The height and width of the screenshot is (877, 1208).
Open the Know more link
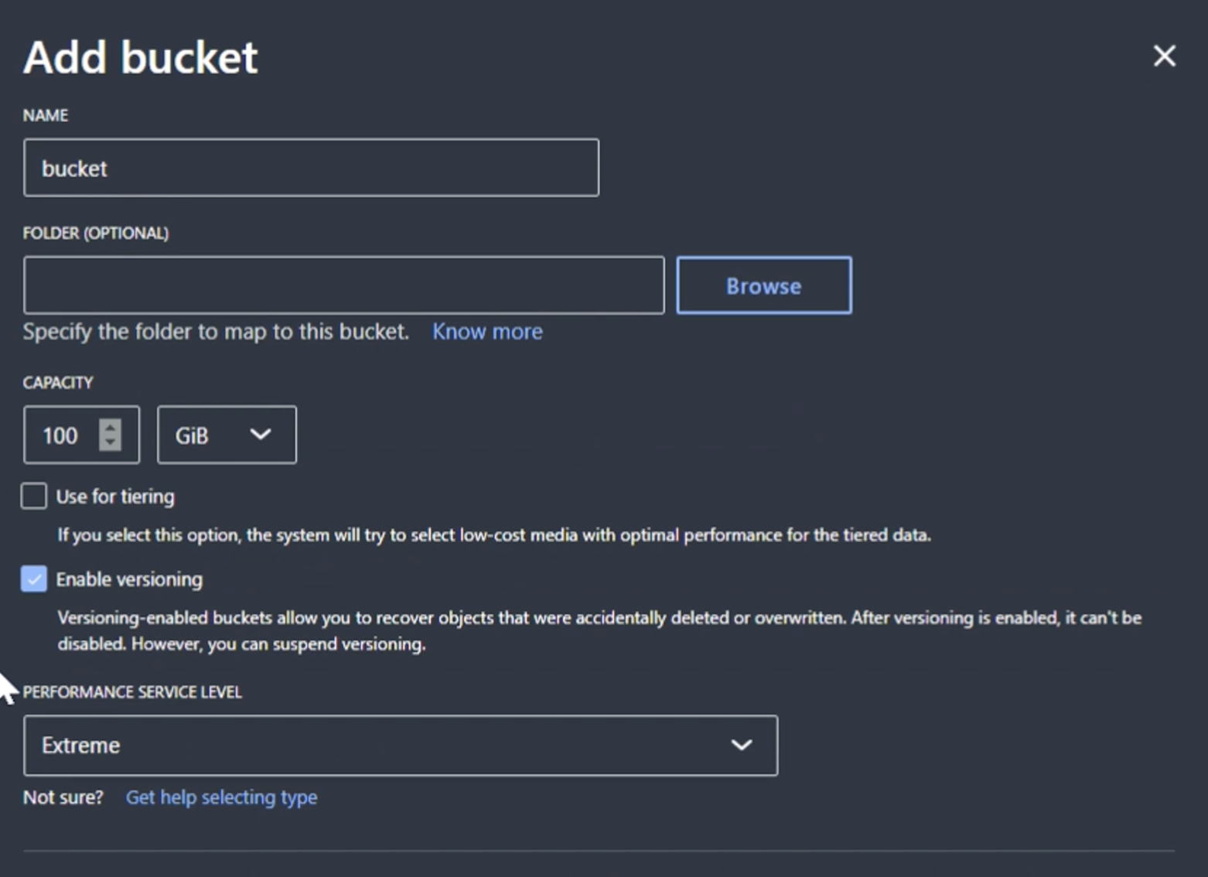487,332
